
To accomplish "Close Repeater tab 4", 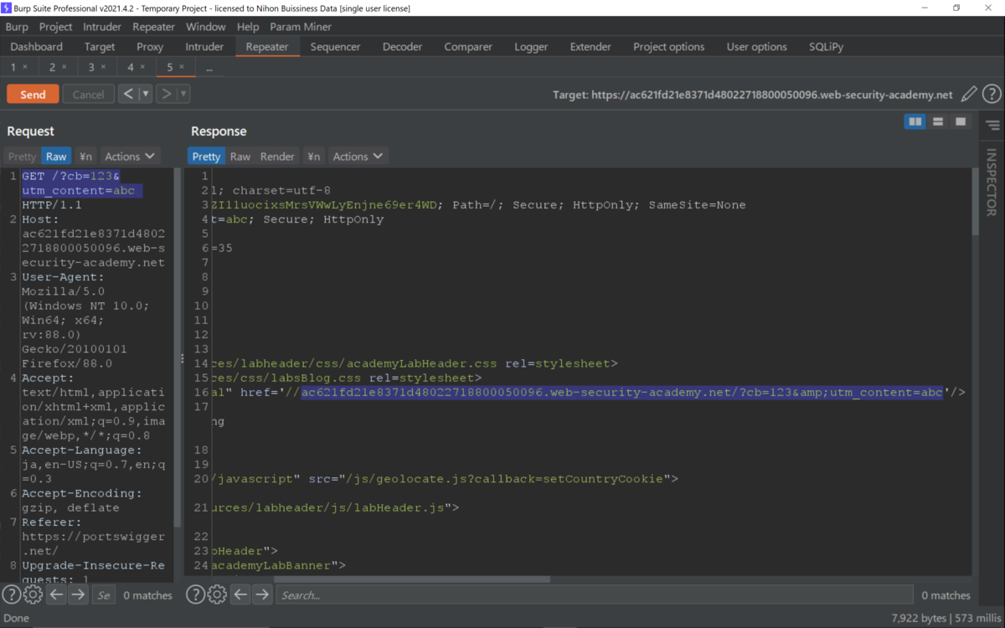I will coord(142,67).
